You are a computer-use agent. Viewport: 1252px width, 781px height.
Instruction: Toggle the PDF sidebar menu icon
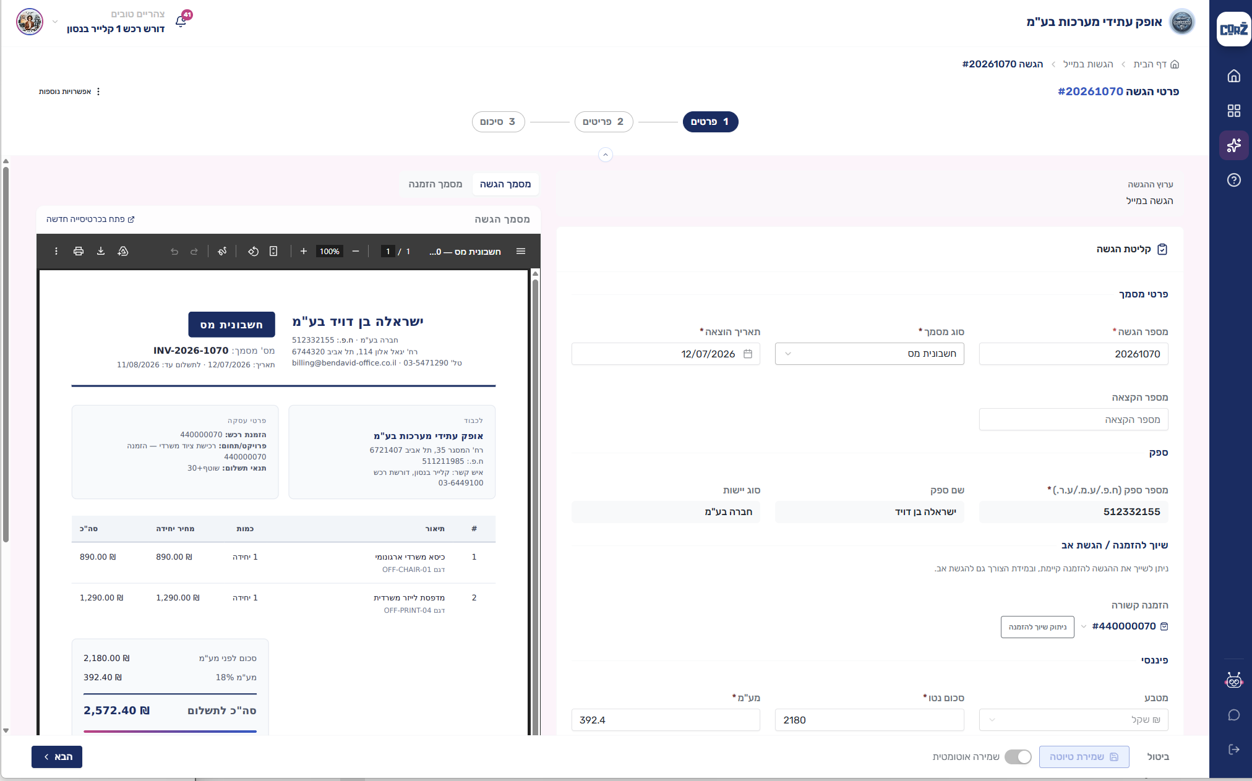[521, 251]
